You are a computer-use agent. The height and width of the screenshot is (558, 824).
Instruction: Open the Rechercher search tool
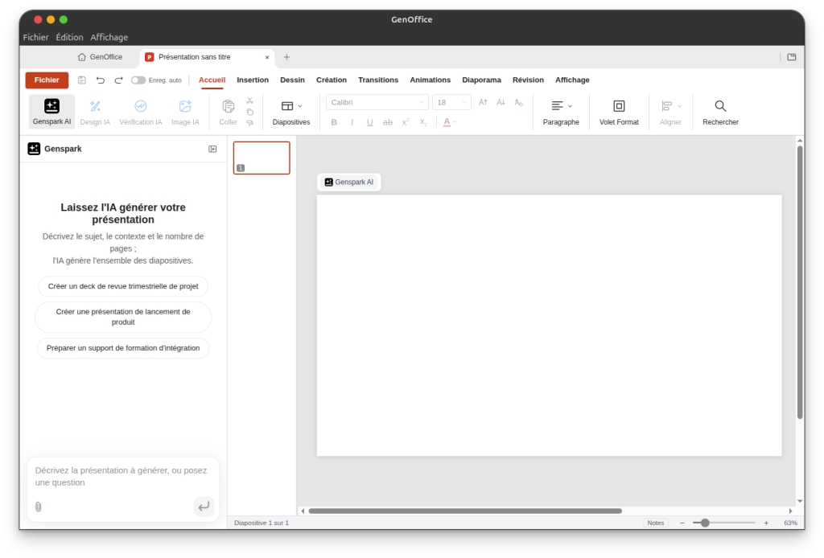[720, 112]
